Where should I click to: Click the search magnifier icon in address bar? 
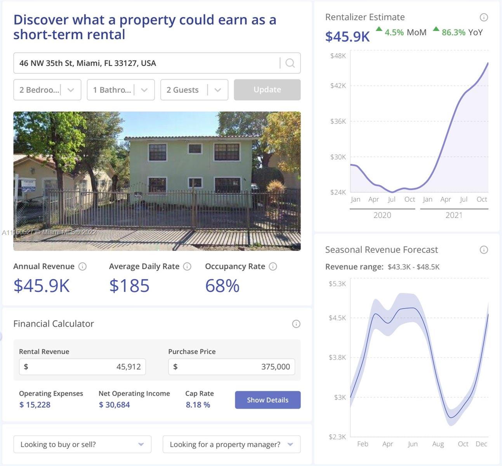click(290, 63)
